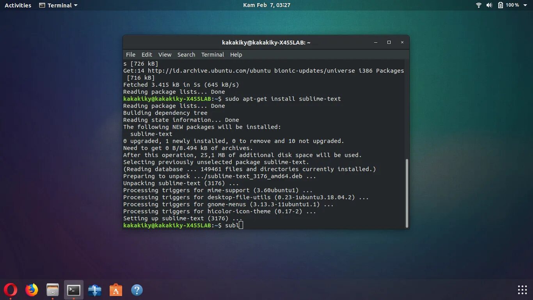This screenshot has width=533, height=300.
Task: Open the Files manager dock icon
Action: pyautogui.click(x=53, y=290)
